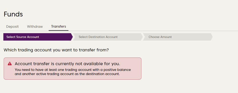Click the grey arrow tip of destination step
This screenshot has width=238, height=93.
(142, 37)
